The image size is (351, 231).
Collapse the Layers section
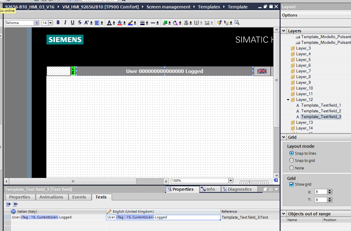pyautogui.click(x=284, y=31)
